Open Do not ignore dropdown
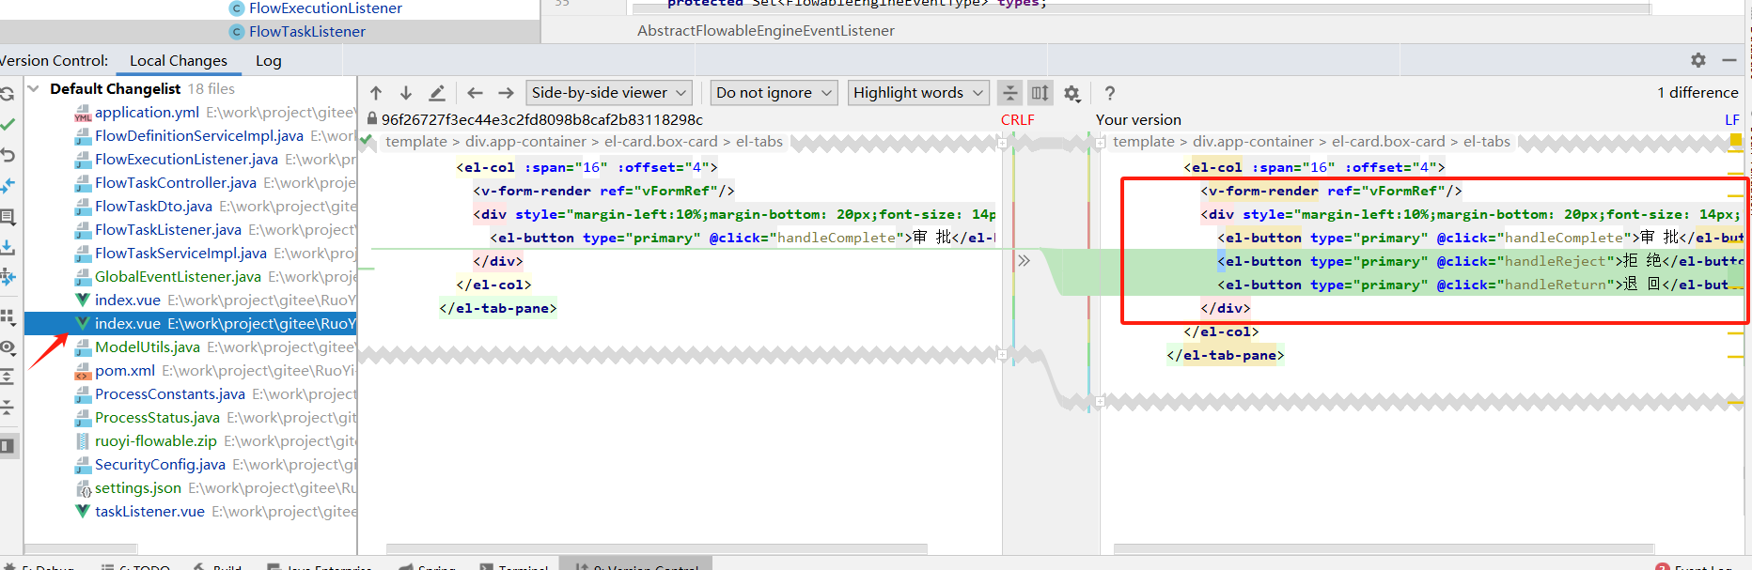 (774, 93)
